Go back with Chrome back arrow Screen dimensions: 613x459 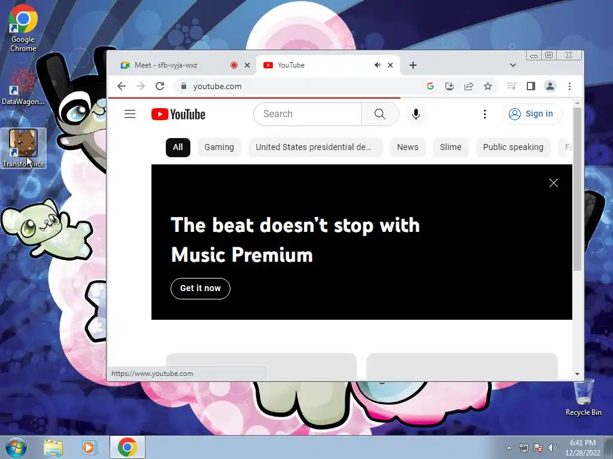click(x=122, y=86)
